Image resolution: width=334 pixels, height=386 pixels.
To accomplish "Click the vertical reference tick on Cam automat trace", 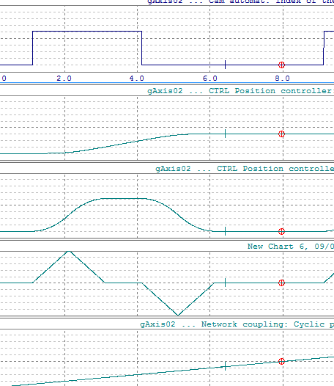I will (225, 65).
